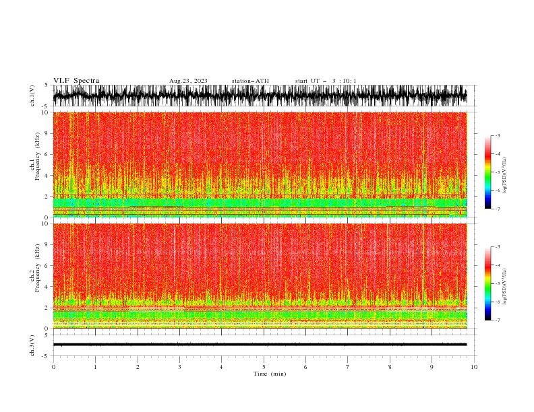Click the "-3" label on ch.2 color bar
The image size is (534, 412).
pyautogui.click(x=497, y=247)
